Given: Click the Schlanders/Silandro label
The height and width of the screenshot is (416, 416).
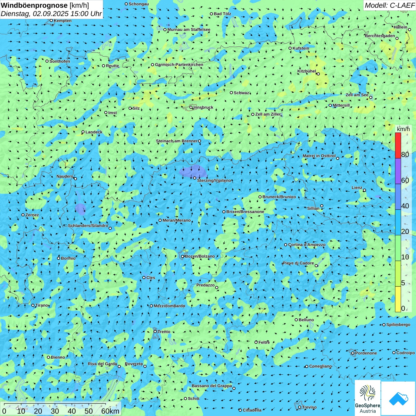Looking at the screenshot, I should click(x=88, y=226).
